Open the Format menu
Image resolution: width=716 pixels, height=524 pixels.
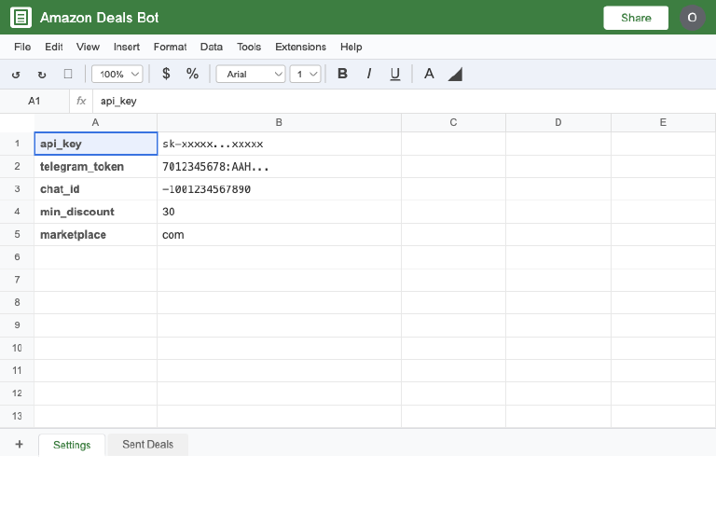click(170, 47)
